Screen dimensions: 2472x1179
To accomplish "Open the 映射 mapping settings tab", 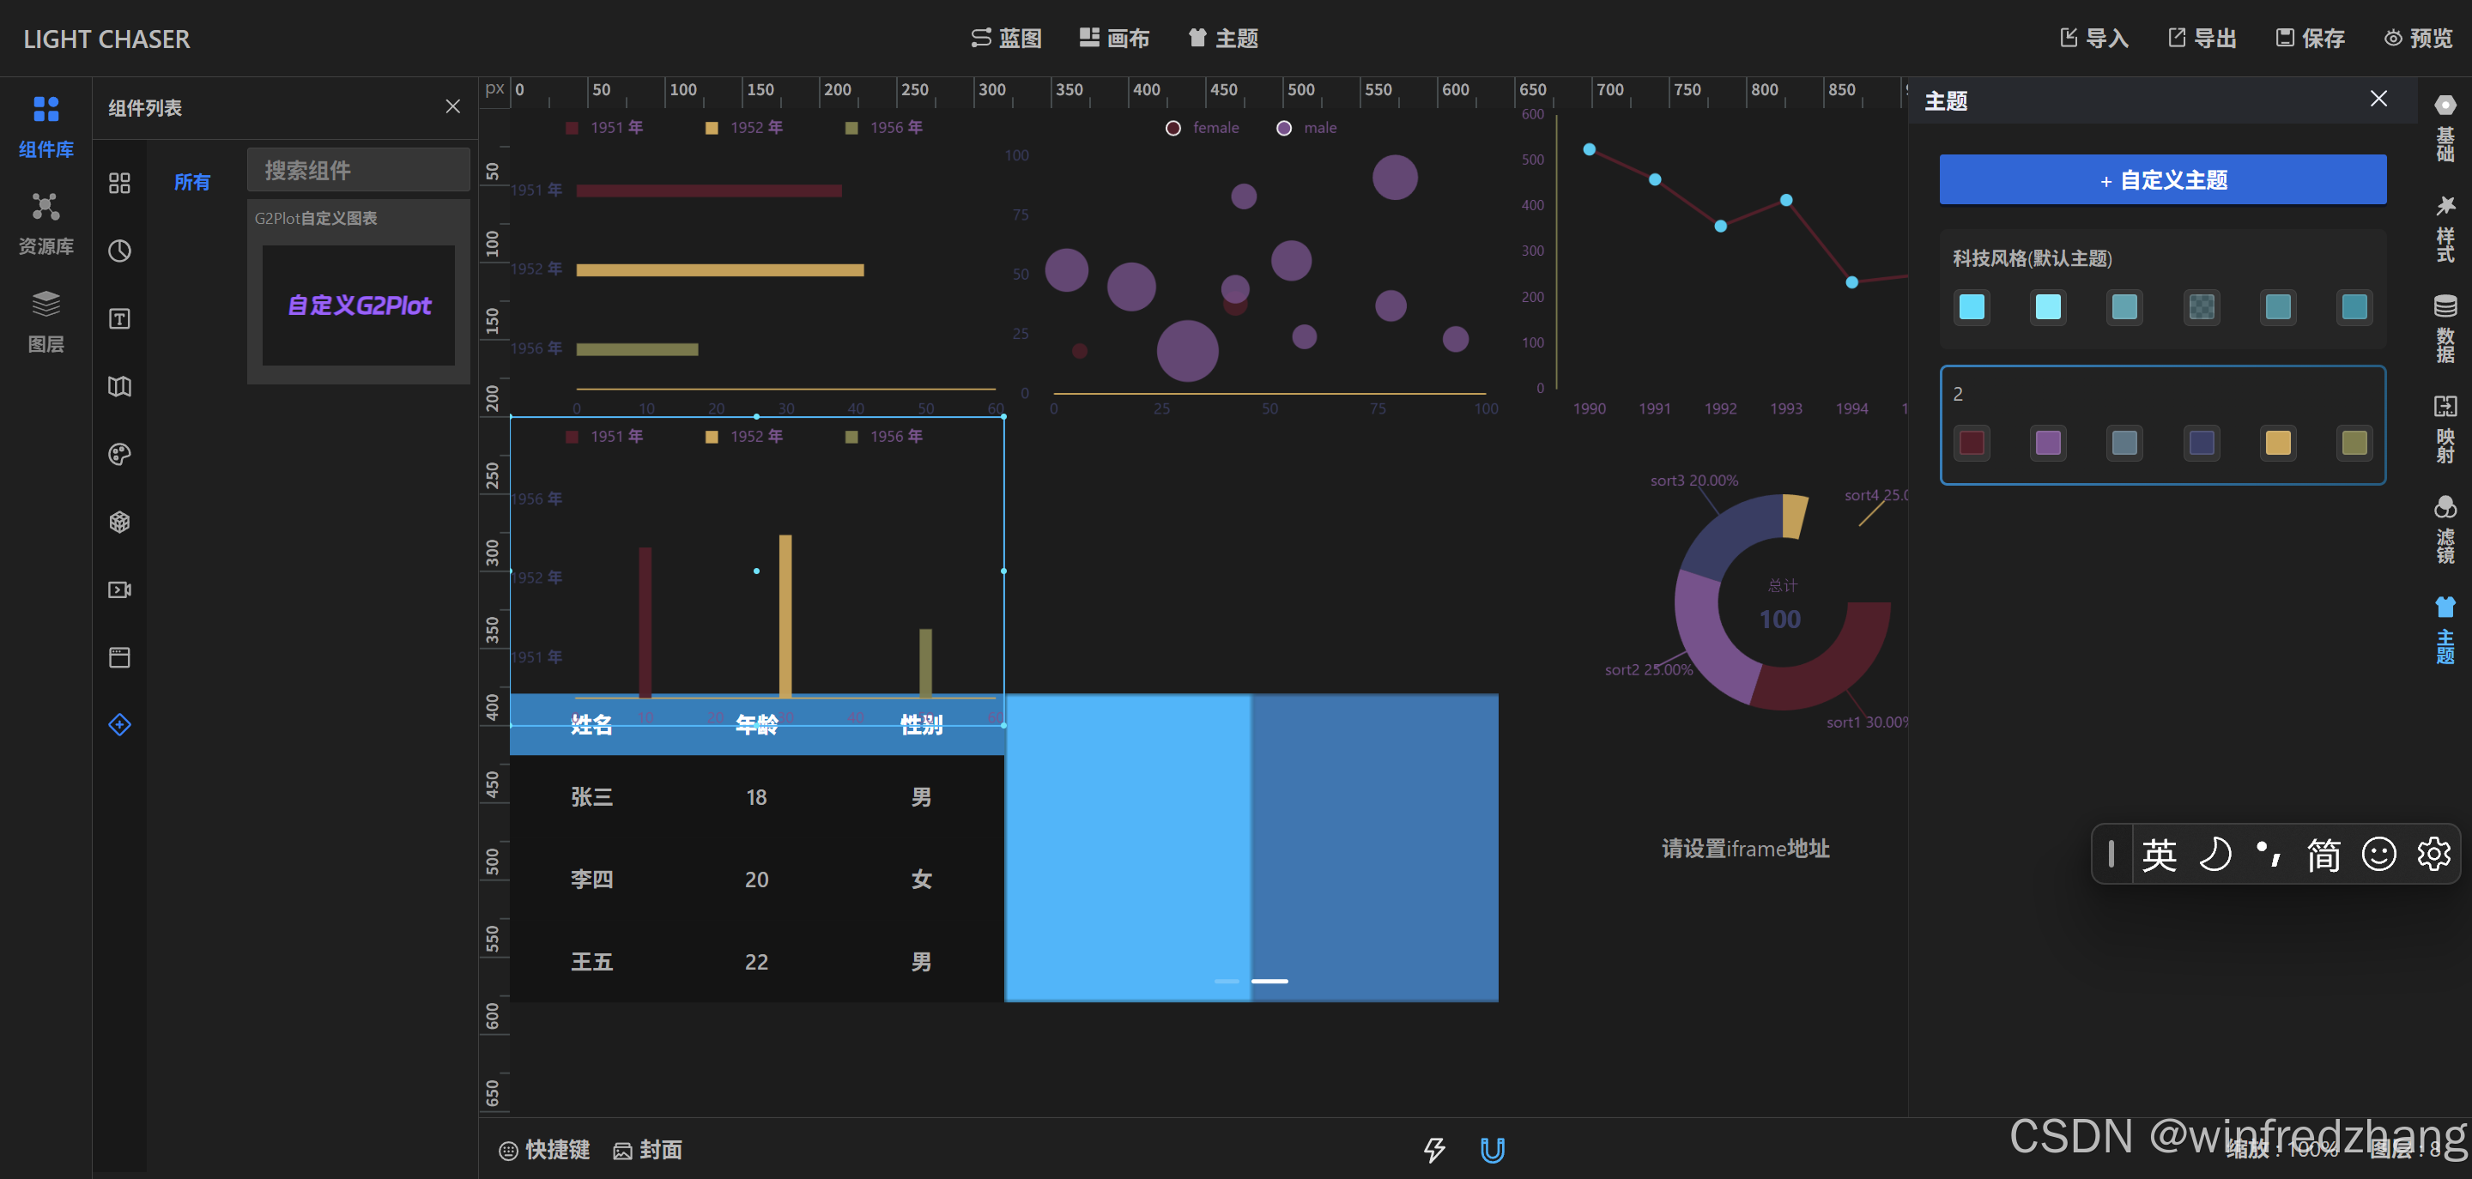I will pyautogui.click(x=2445, y=429).
